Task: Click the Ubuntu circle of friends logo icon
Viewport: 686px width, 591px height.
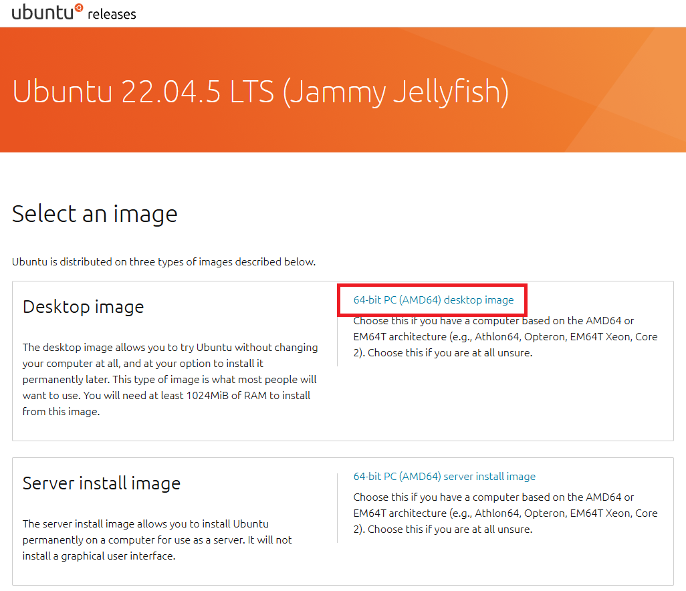Action: point(79,8)
